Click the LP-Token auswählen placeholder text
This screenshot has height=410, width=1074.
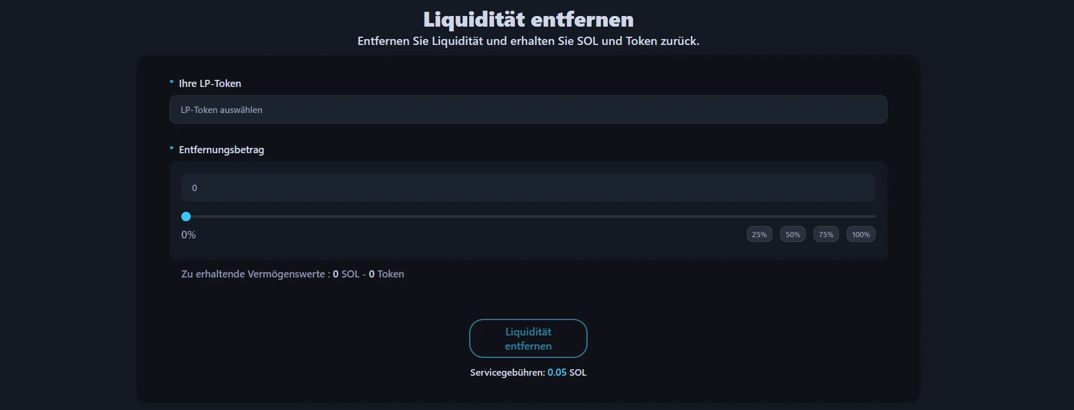pyautogui.click(x=220, y=109)
